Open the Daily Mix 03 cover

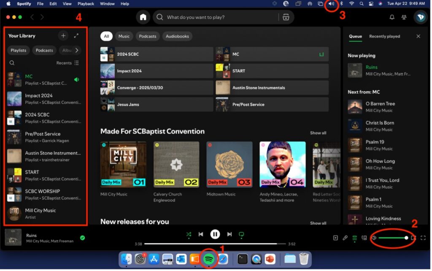(x=229, y=165)
